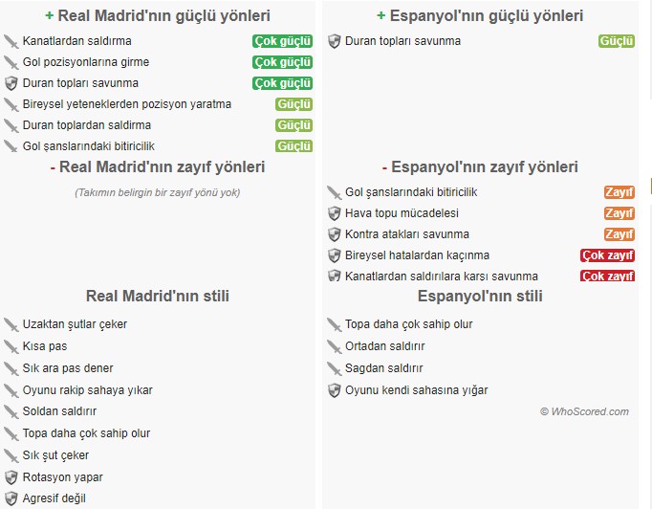Click sword icon next to Espanyol's Gol şanslarındaki bitiricilik
This screenshot has width=652, height=509.
pos(334,192)
